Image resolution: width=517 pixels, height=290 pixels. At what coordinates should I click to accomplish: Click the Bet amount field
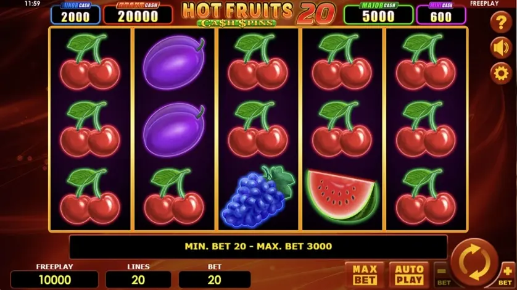click(215, 280)
